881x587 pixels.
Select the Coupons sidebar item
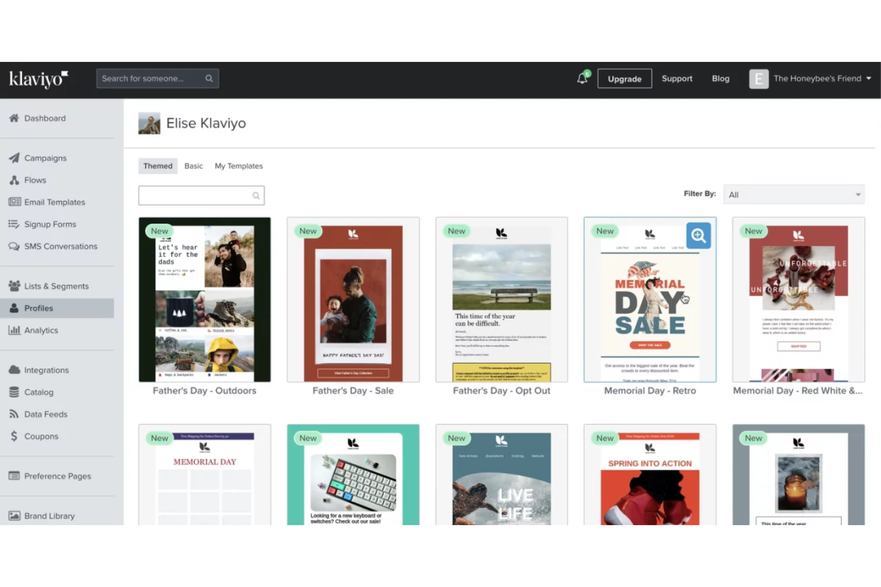(x=41, y=436)
